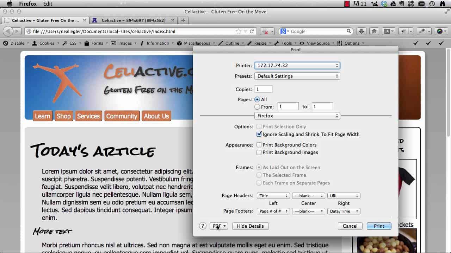
Task: Click the Google search box
Action: coord(315,31)
